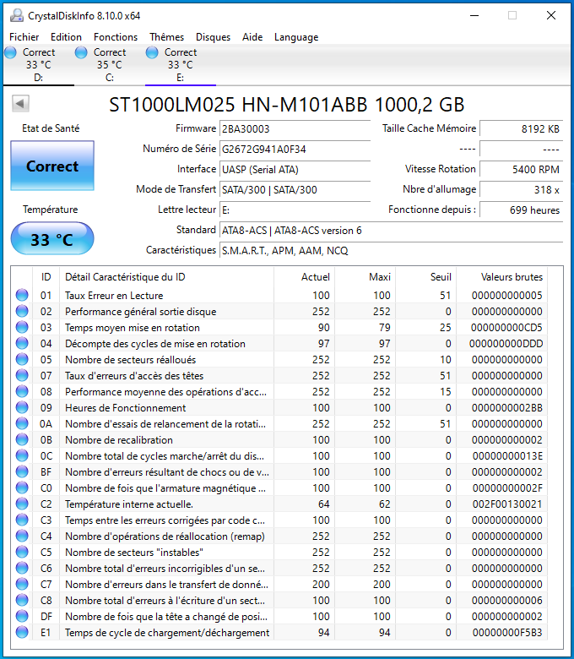Click the status orb of attribute 01

22,295
